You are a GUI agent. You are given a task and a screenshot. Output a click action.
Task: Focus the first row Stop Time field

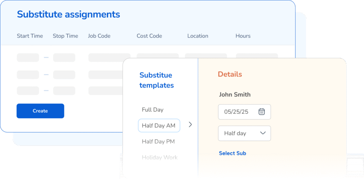tap(64, 57)
